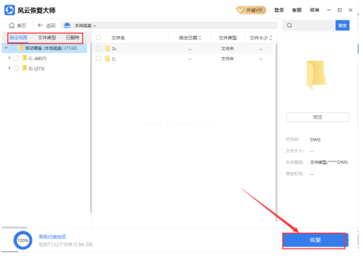
Task: Tick the checkbox next to D: file row
Action: pyautogui.click(x=99, y=48)
